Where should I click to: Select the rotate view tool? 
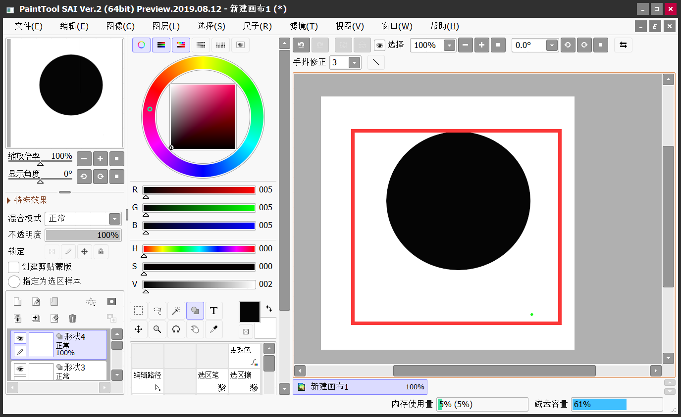[x=176, y=329]
